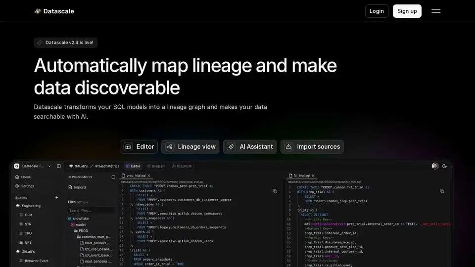The width and height of the screenshot is (475, 267).
Task: Copy code from prep_trial.sql editor
Action: [x=275, y=191]
